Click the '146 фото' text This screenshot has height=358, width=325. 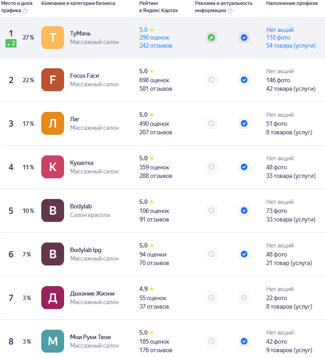click(x=278, y=80)
